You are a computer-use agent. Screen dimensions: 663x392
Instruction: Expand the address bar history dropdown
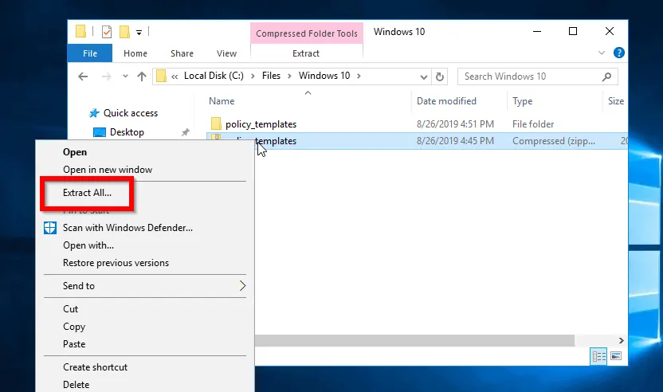coord(423,76)
